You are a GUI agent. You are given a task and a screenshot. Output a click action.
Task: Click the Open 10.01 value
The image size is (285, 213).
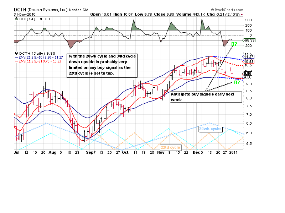[x=100, y=14]
